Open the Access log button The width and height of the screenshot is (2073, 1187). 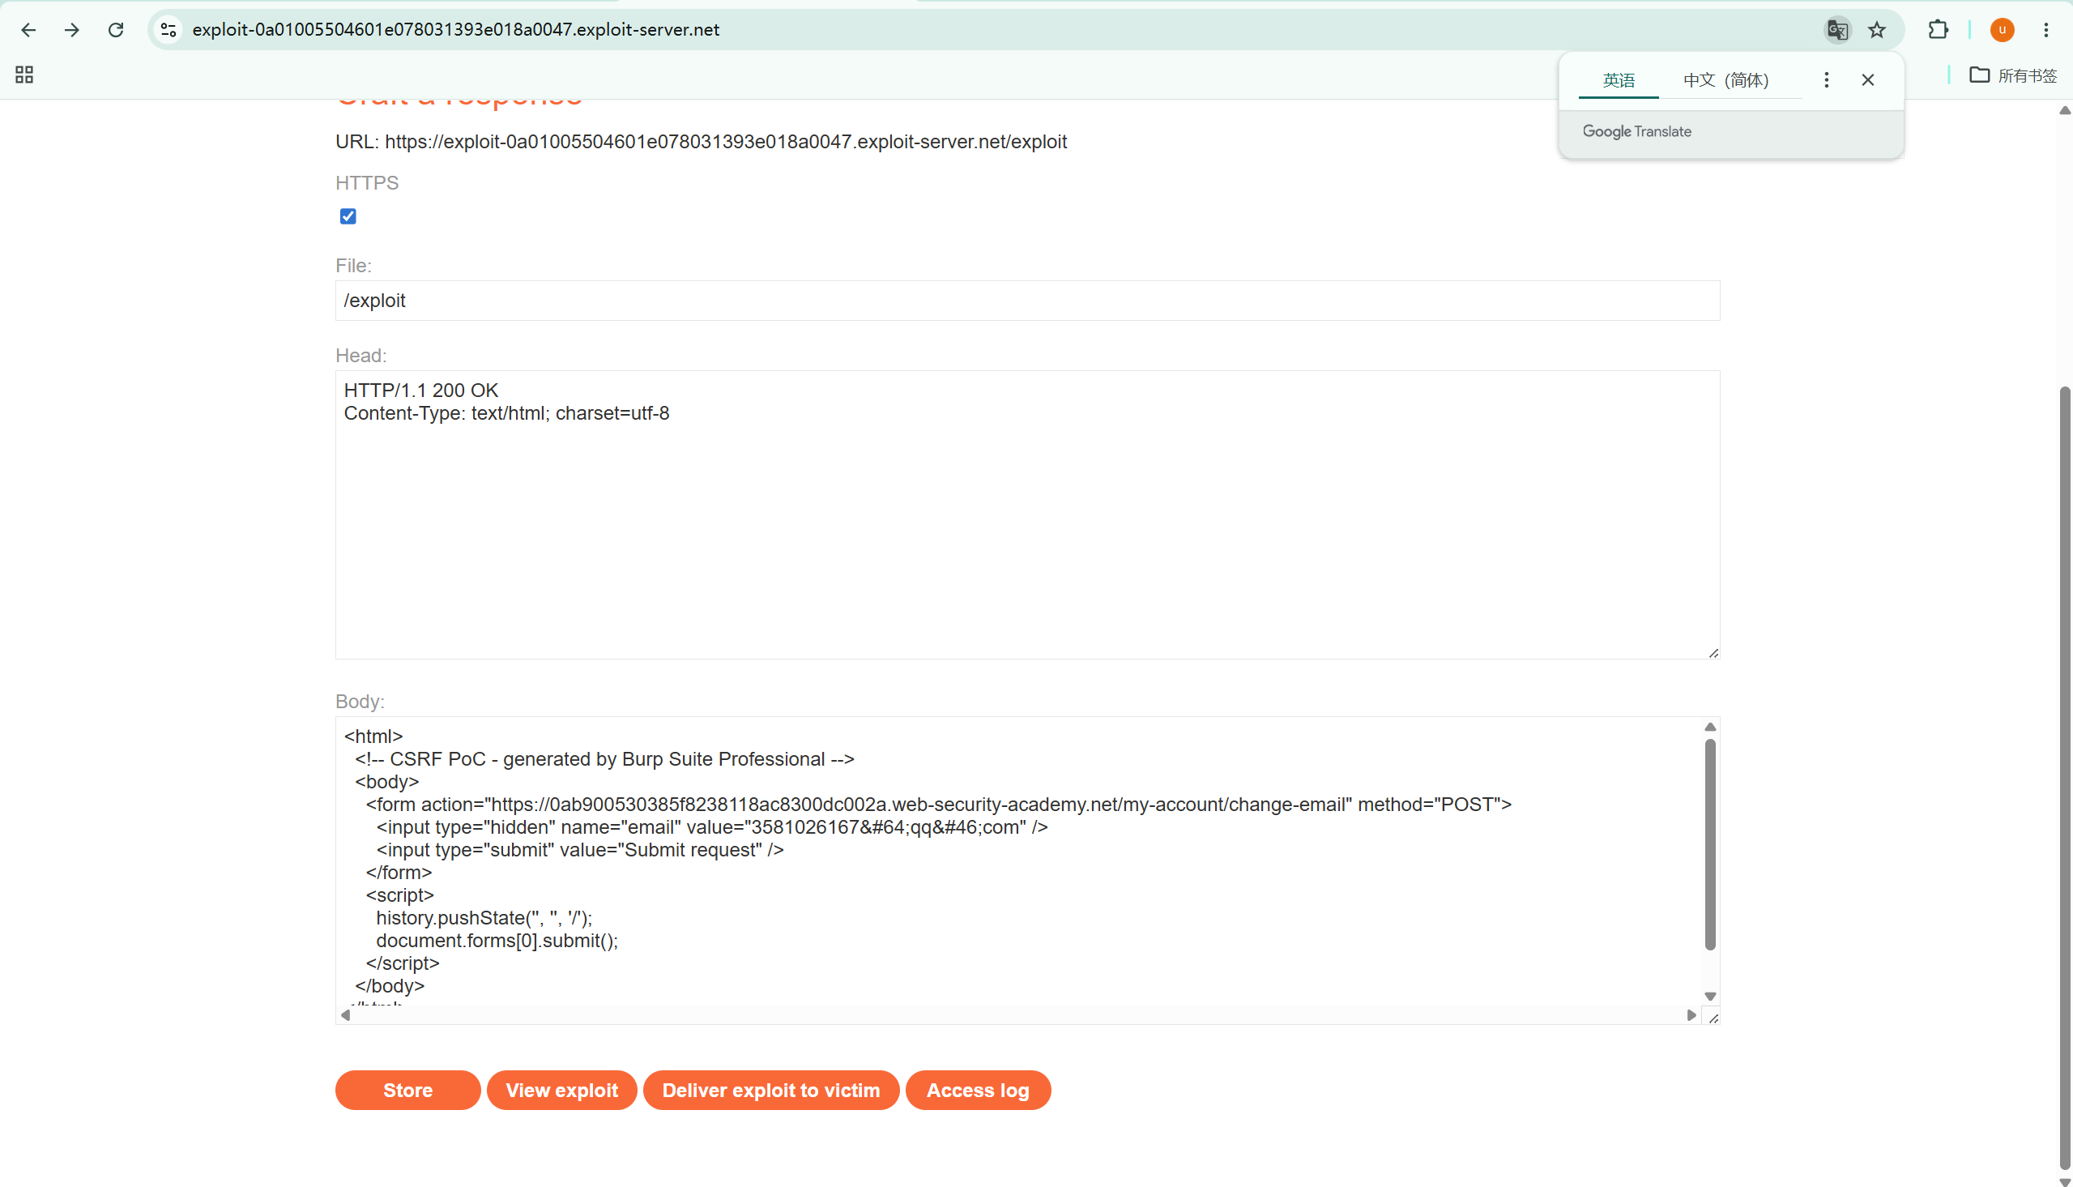(978, 1090)
